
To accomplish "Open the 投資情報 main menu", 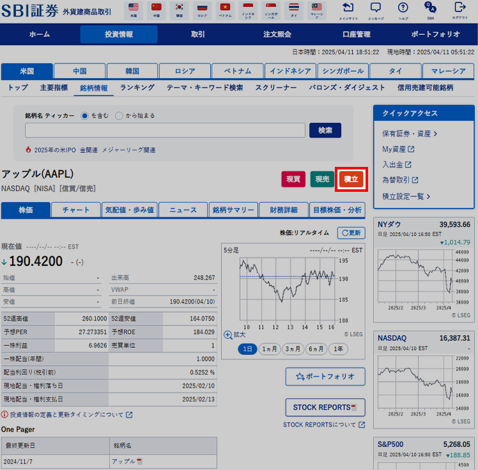I will (119, 34).
